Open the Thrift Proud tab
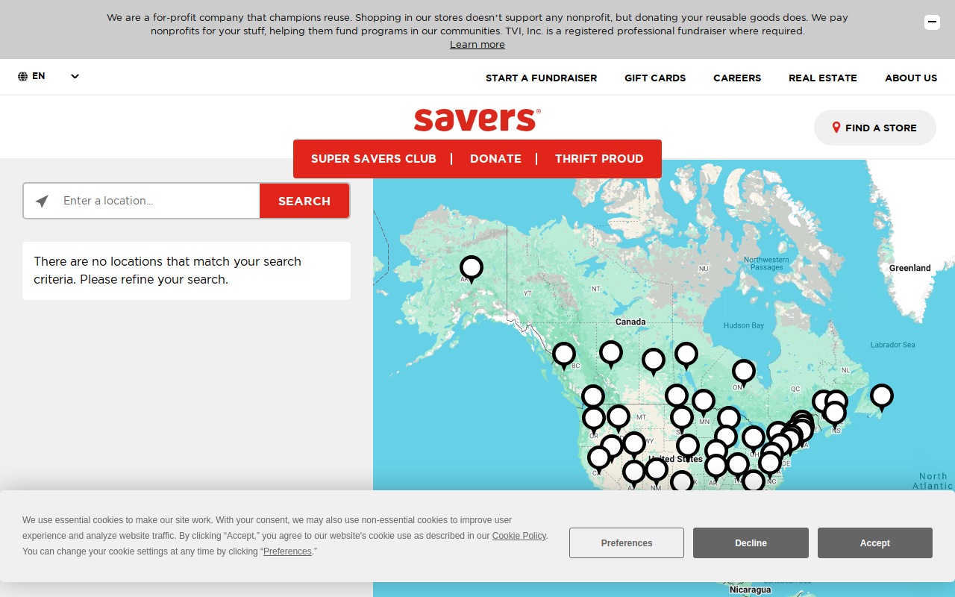The image size is (955, 597). 599,159
